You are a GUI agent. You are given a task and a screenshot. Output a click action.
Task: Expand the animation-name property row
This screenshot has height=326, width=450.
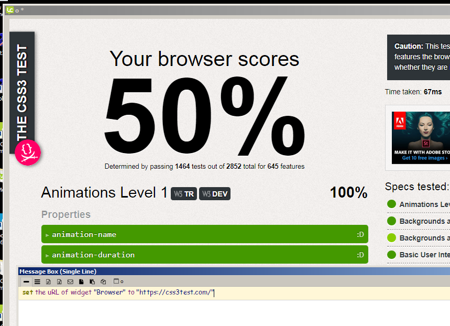[x=205, y=234]
